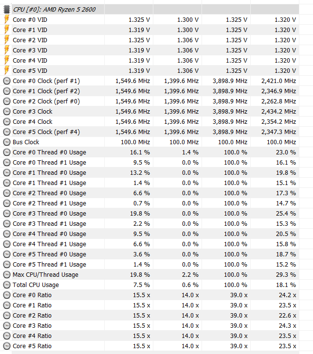Image resolution: width=313 pixels, height=354 pixels.
Task: Click the 3,898.9 MHz maximum for Core #3 Clock
Action: click(230, 112)
